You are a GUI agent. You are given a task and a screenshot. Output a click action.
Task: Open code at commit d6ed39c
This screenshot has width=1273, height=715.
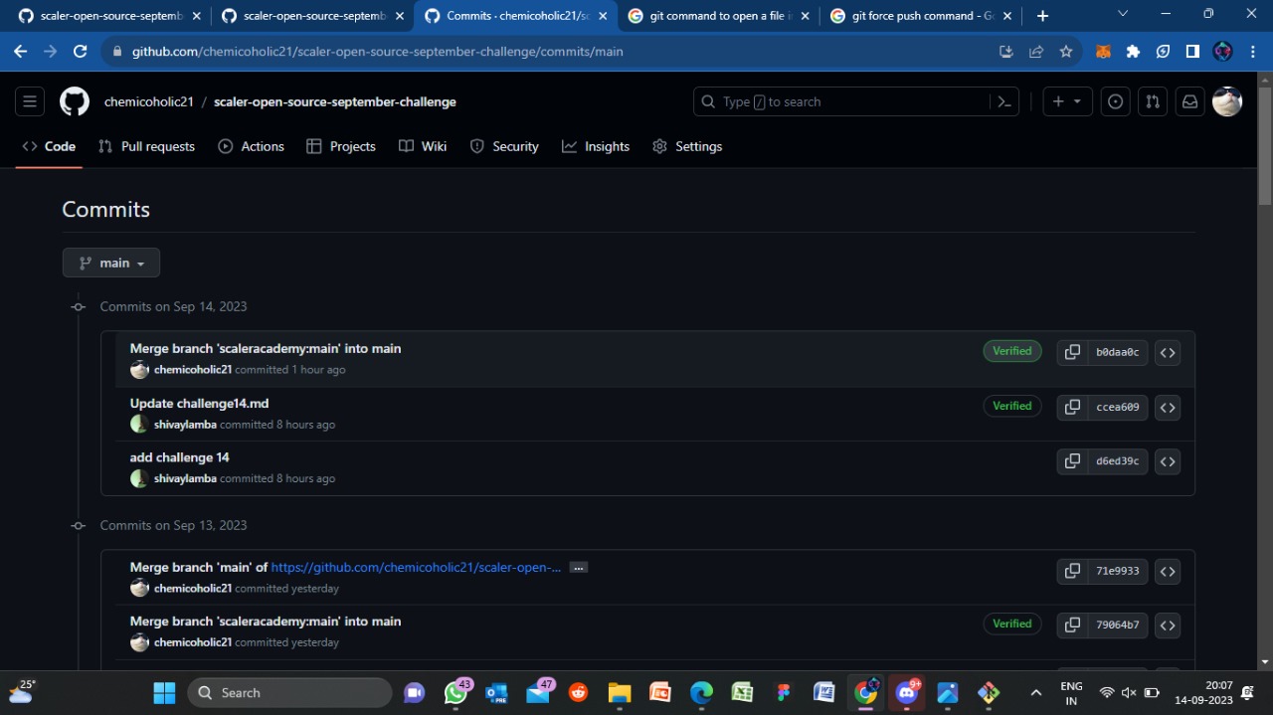click(x=1167, y=460)
